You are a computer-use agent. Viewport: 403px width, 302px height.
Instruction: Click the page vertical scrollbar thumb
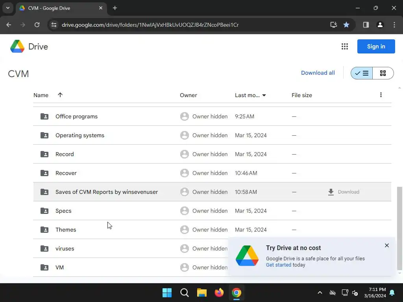pos(399,228)
